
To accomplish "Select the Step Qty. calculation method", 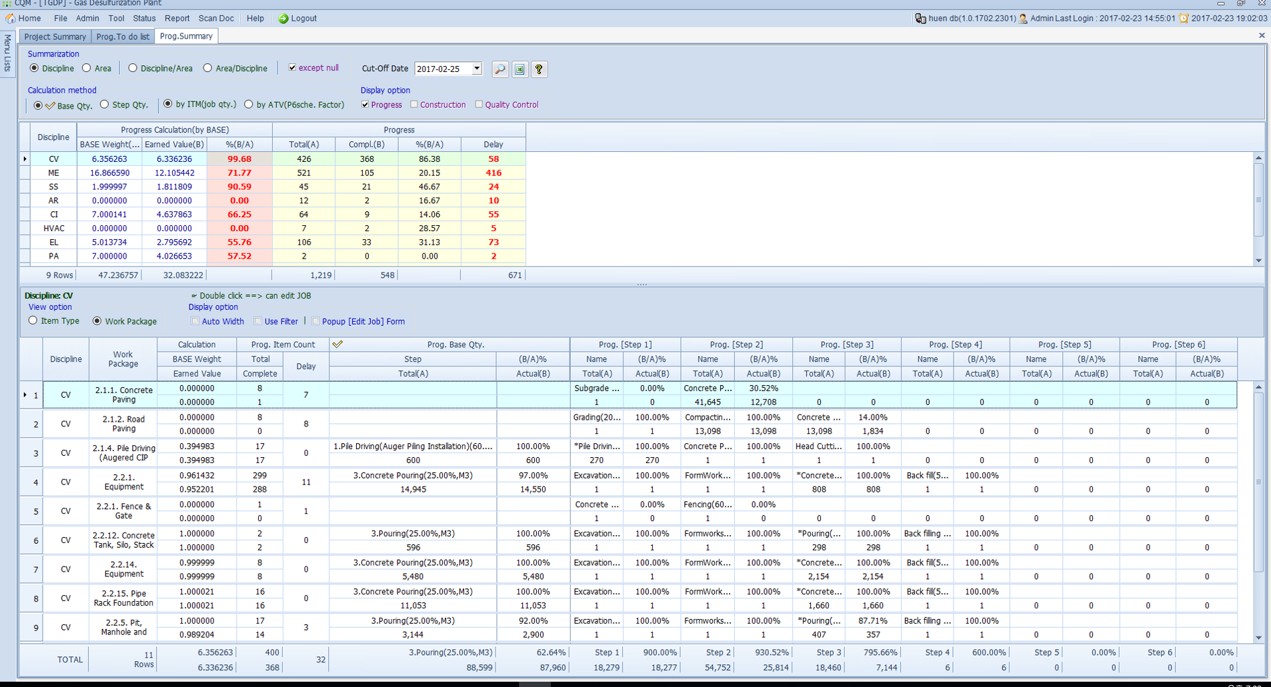I will point(105,105).
